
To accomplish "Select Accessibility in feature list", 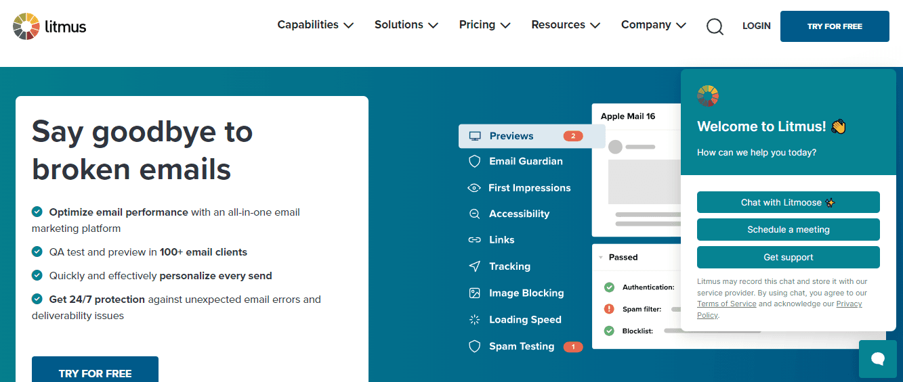I will tap(519, 214).
